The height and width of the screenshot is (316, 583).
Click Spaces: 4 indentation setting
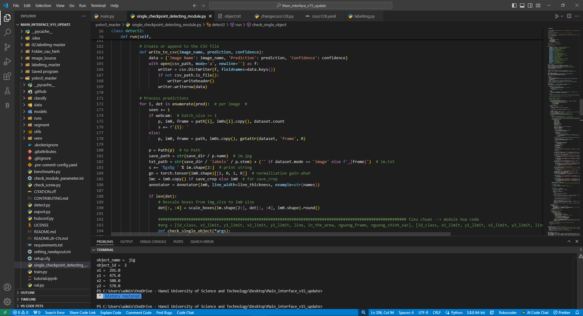pos(406,313)
